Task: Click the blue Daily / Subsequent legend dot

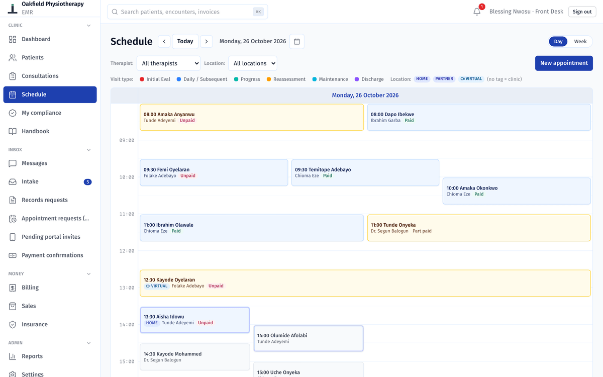Action: (x=179, y=79)
